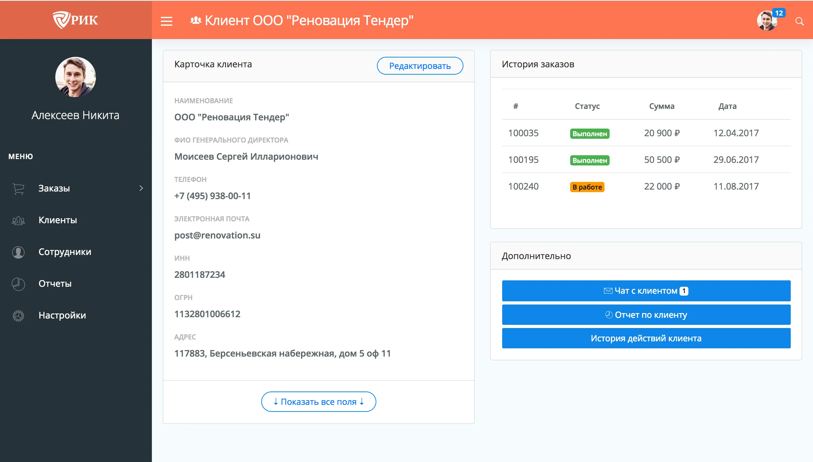Click the shopping cart Заказы icon
Screen dimensions: 813x462
[18, 188]
